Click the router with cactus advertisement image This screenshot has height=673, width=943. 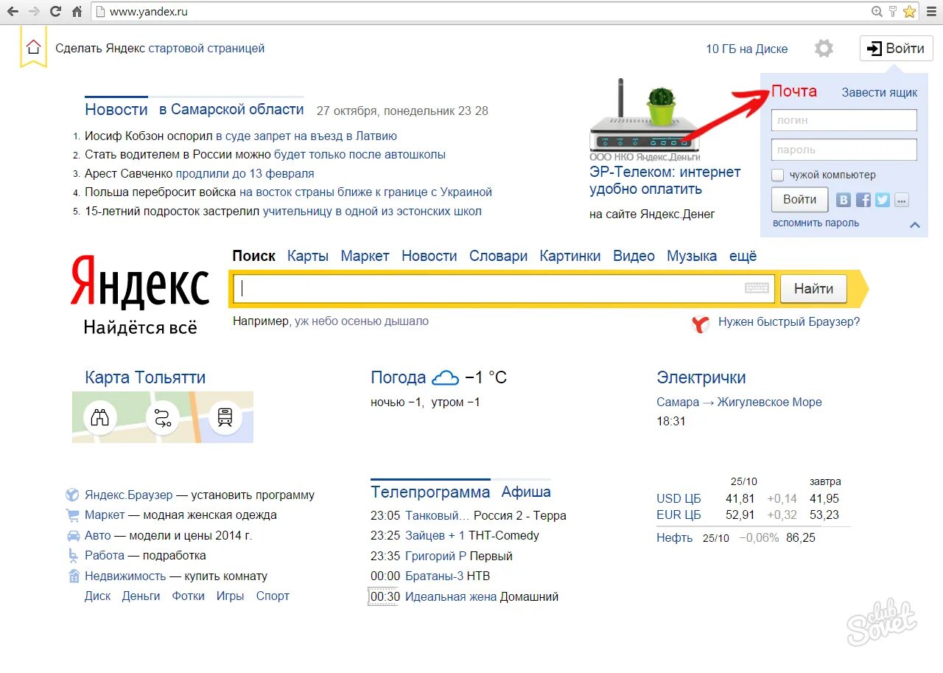tap(645, 116)
